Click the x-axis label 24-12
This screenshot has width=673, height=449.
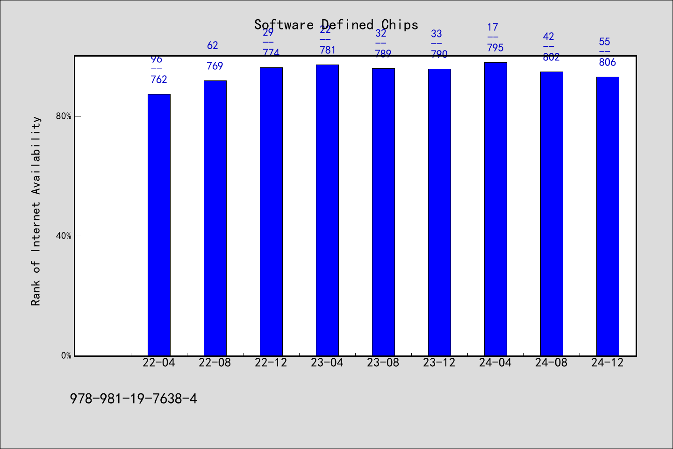click(608, 362)
